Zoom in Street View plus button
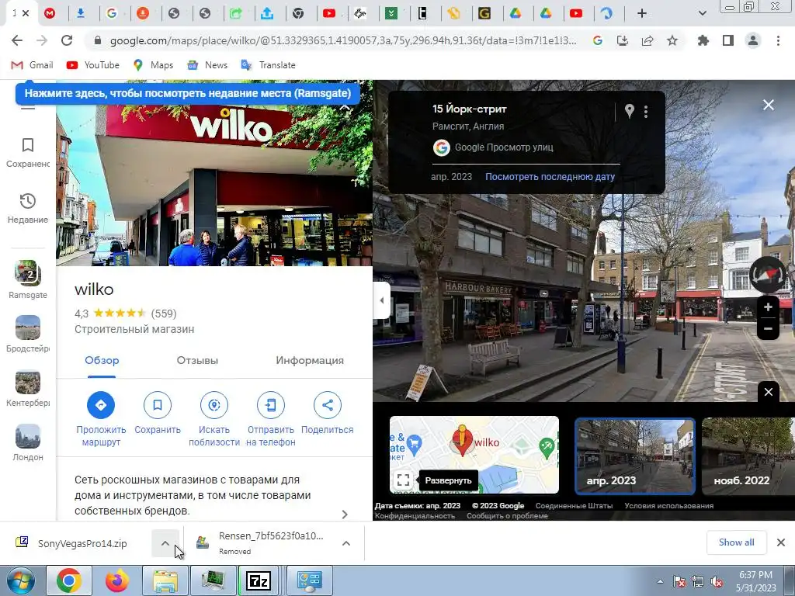Screen dimensions: 795x596 tap(768, 307)
